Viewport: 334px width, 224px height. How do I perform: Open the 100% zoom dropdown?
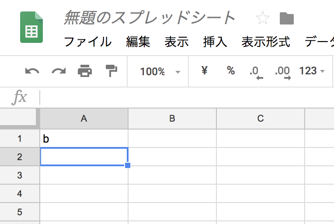[x=160, y=71]
